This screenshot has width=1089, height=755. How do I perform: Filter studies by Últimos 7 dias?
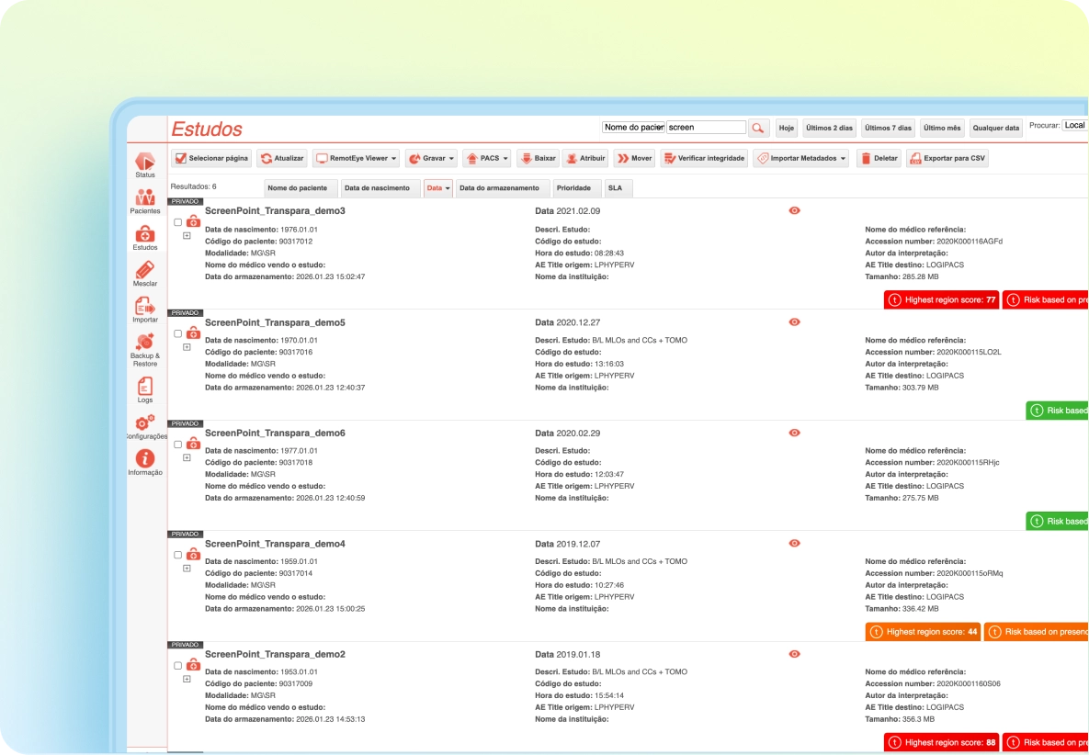click(x=889, y=128)
